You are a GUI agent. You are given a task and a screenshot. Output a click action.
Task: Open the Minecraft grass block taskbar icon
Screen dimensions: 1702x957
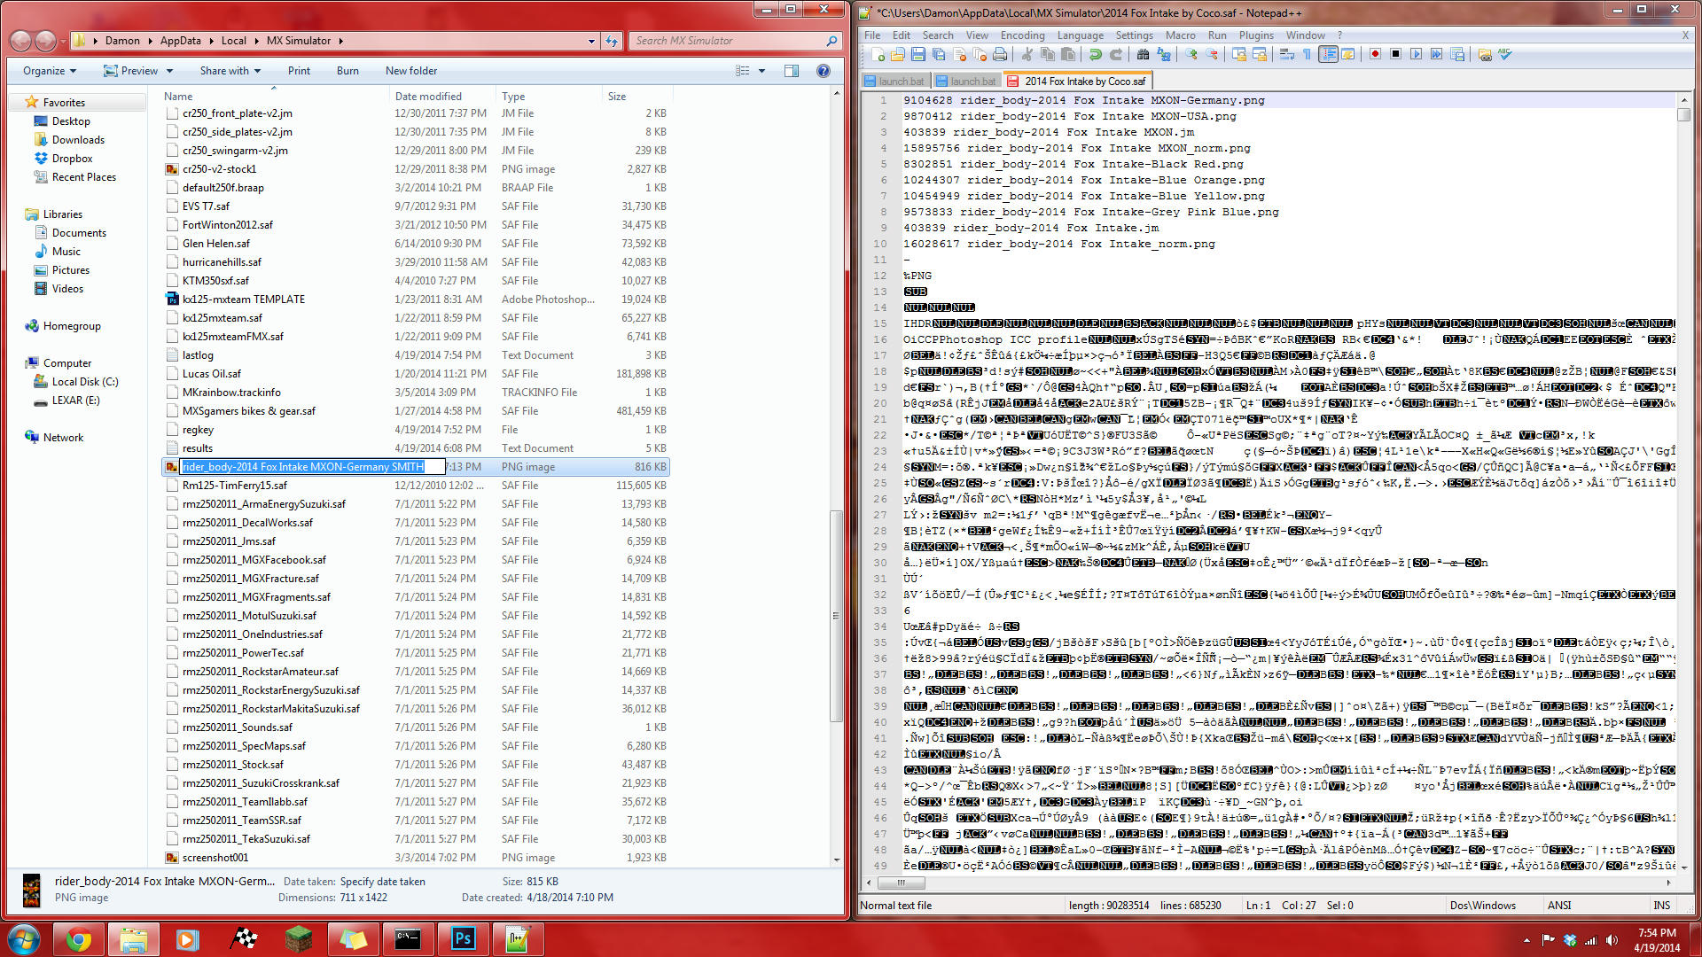(x=298, y=939)
